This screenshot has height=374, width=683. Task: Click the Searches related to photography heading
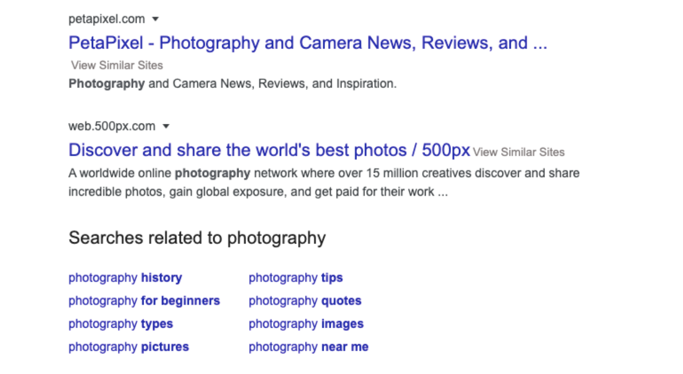point(197,238)
